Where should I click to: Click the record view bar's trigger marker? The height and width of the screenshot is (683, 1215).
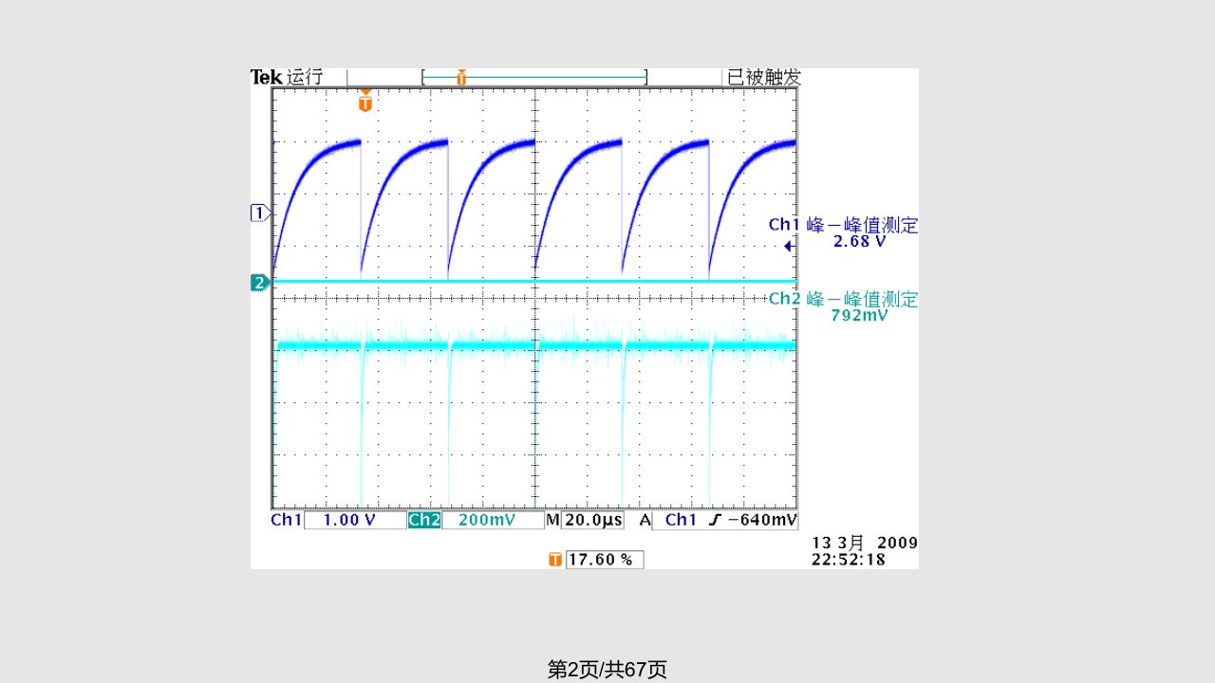(461, 78)
